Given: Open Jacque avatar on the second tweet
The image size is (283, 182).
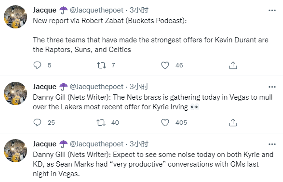Looking at the screenshot, I should point(15,93).
